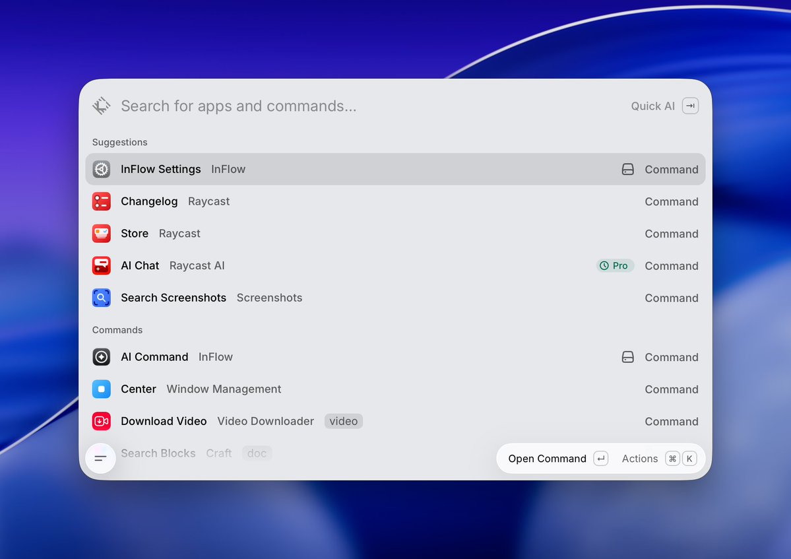The width and height of the screenshot is (791, 559).
Task: Click the Return key icon
Action: point(600,459)
